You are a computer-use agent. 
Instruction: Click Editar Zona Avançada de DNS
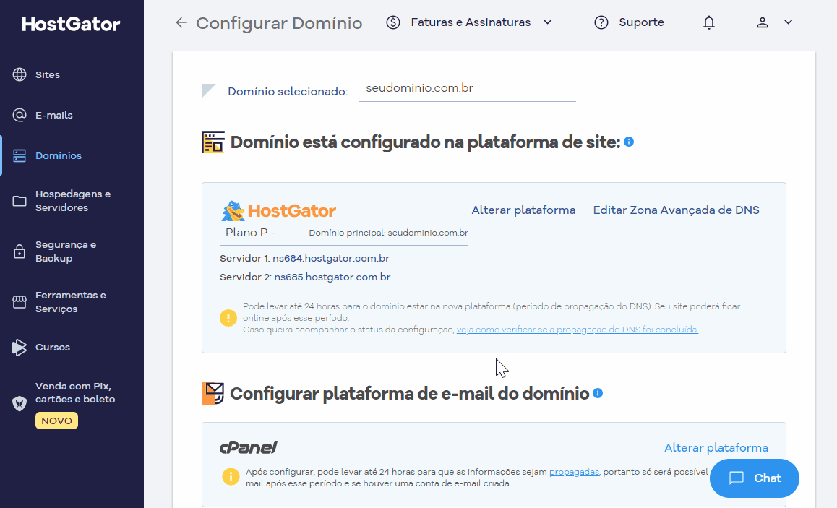(677, 210)
